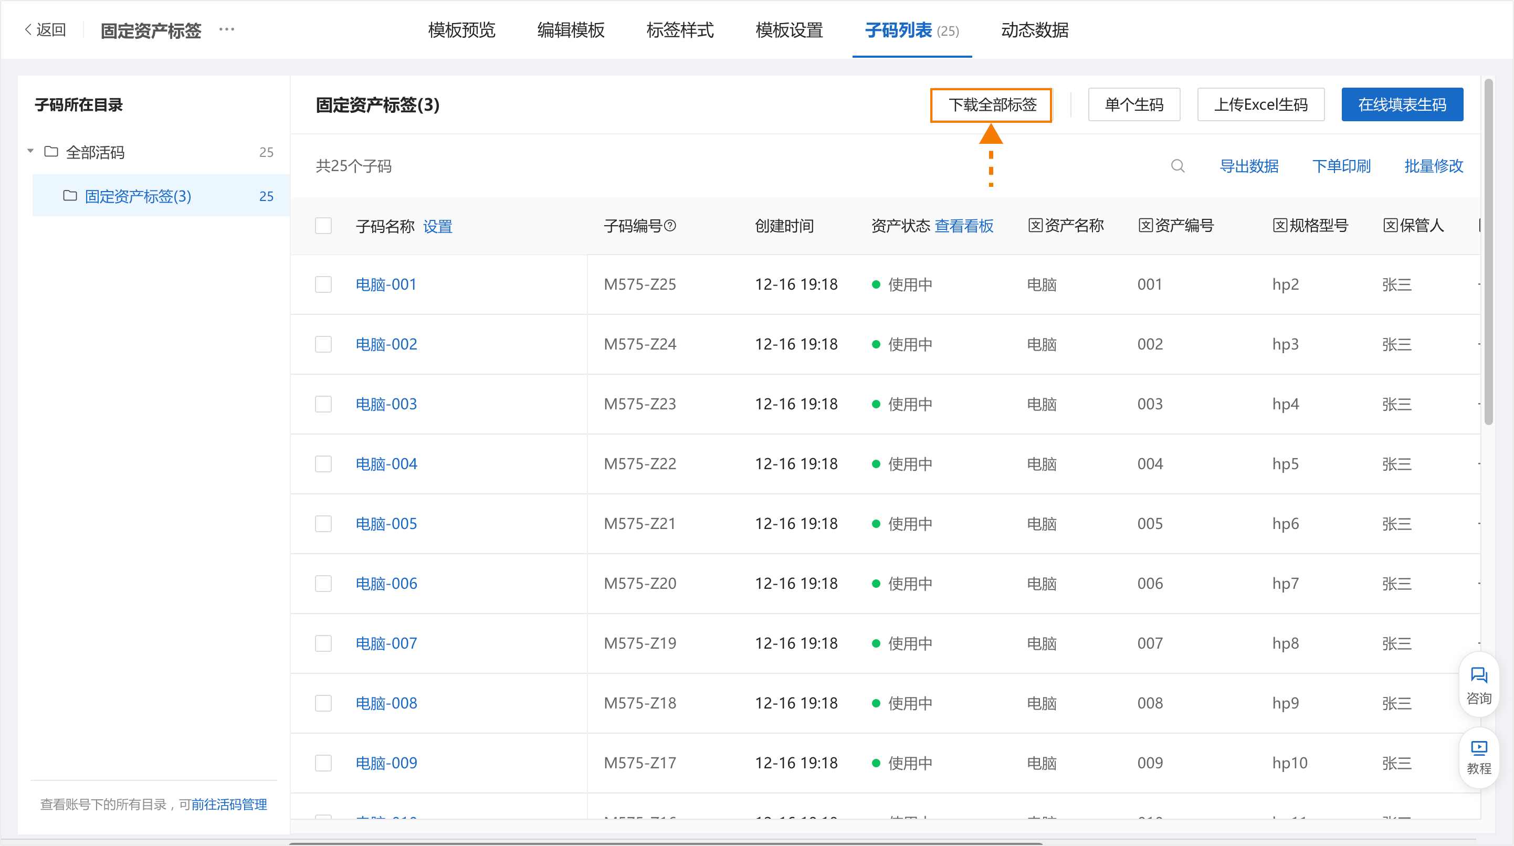The image size is (1514, 846).
Task: Go to 动态数据 tab
Action: click(x=1035, y=30)
